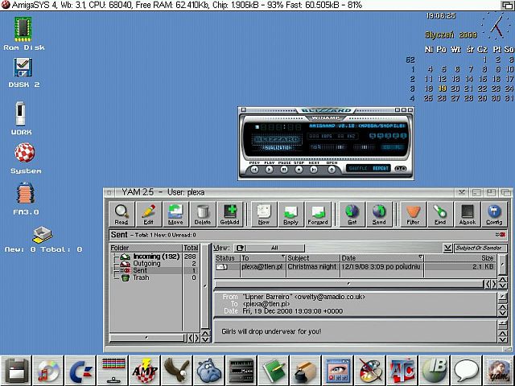Click the analog clock widget
The width and height of the screenshot is (515, 386).
click(496, 27)
